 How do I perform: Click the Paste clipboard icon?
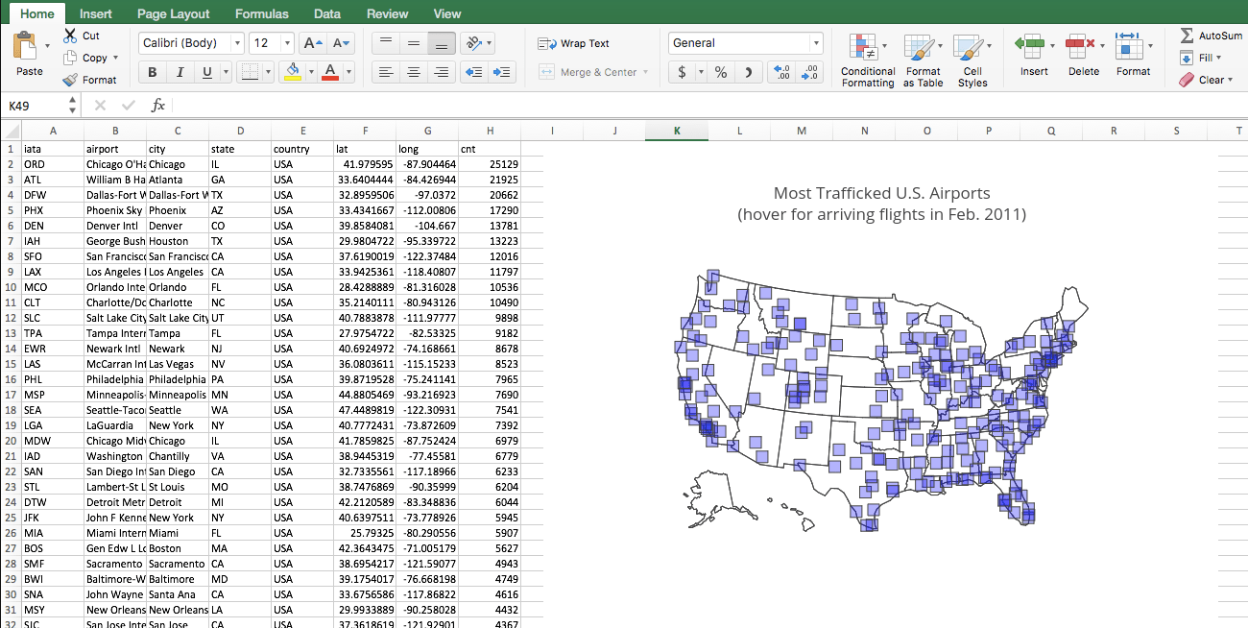(25, 47)
